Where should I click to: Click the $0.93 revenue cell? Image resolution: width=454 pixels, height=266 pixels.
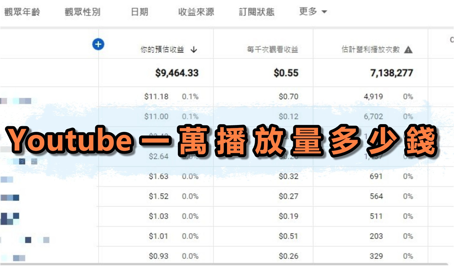click(158, 256)
